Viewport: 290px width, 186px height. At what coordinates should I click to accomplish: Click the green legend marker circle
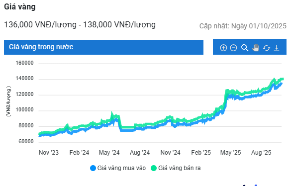point(154,168)
